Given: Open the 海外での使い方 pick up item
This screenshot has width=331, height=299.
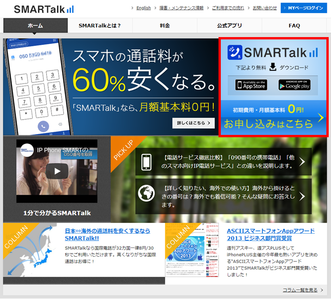Looking at the screenshot, I should pos(224,196).
